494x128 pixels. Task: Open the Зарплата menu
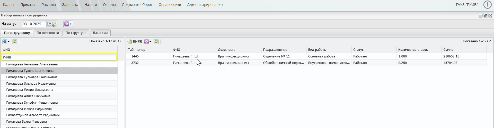(x=70, y=5)
